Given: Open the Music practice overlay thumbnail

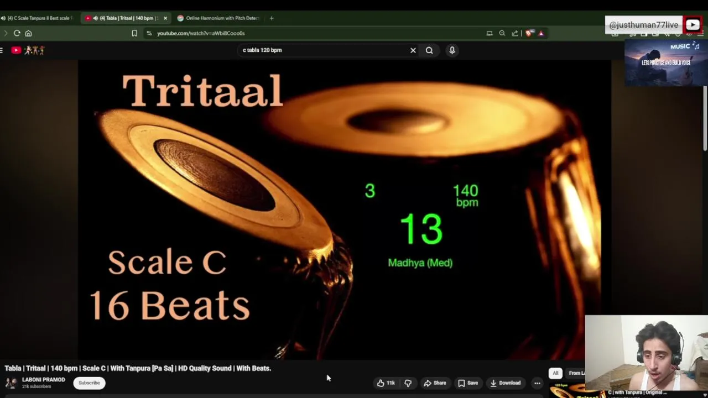Looking at the screenshot, I should click(x=665, y=62).
